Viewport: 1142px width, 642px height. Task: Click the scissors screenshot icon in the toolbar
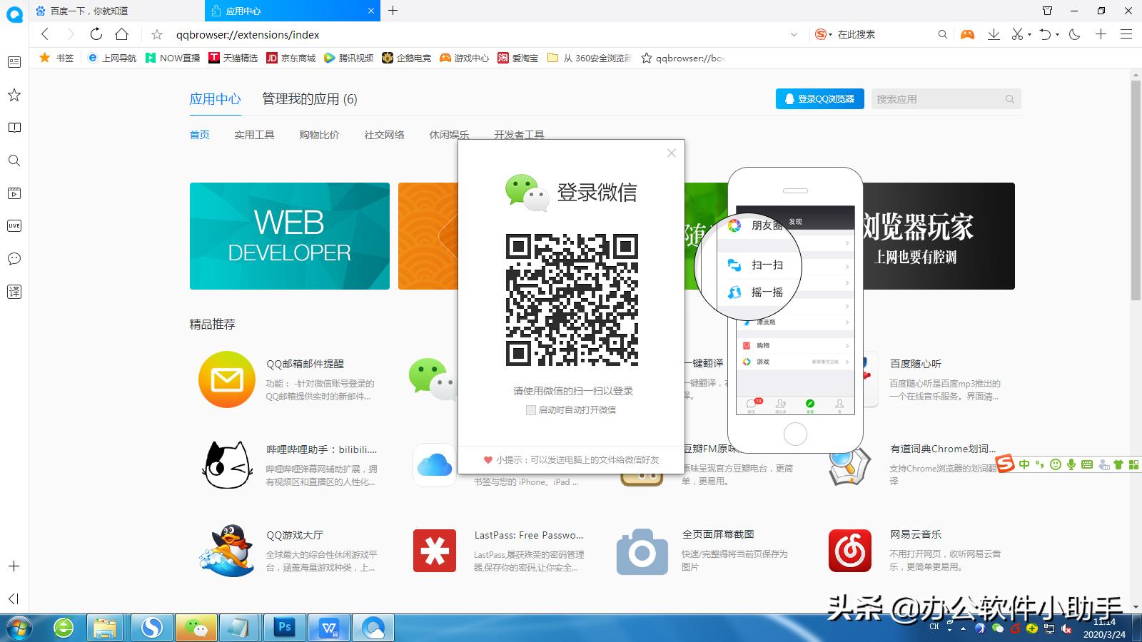click(x=1016, y=34)
